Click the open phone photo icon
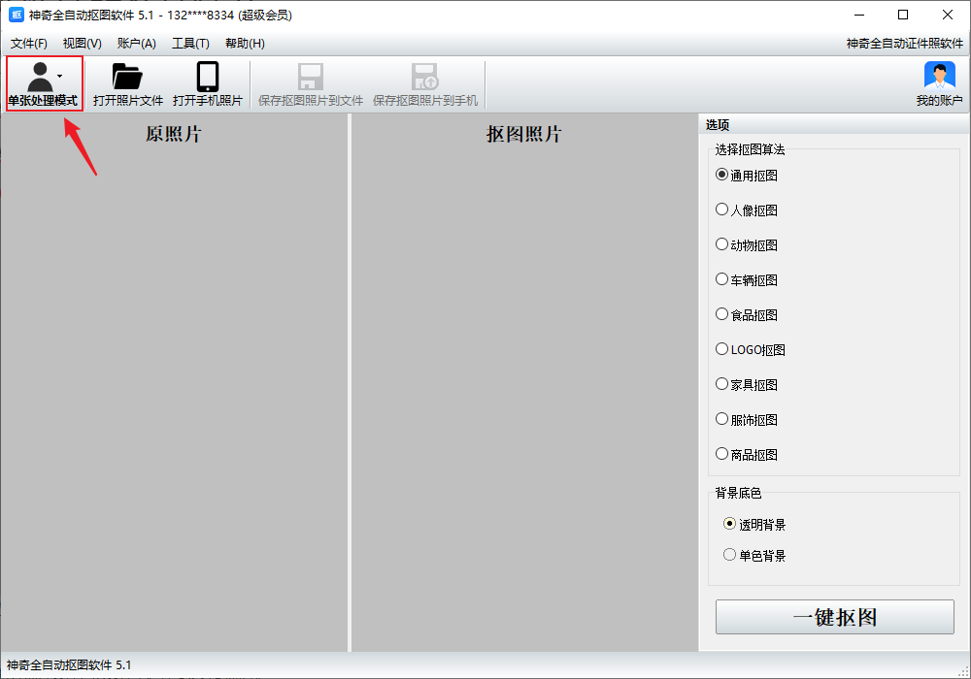Screen dimensions: 971x679 pyautogui.click(x=208, y=77)
